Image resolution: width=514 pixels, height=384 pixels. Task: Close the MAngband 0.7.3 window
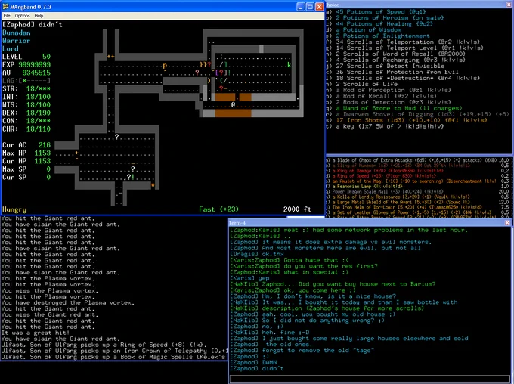click(x=319, y=7)
